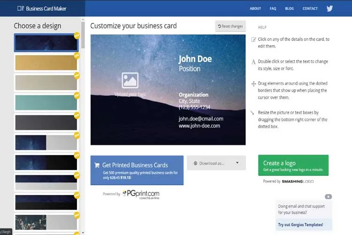Close the Gorgias support popup

(x=328, y=197)
